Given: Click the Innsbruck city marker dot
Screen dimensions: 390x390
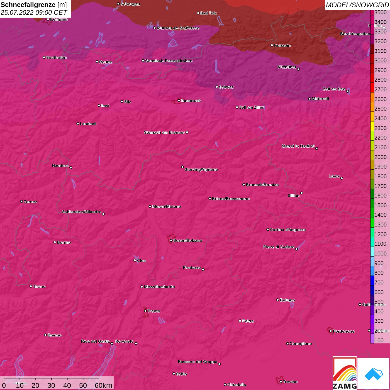Looking at the screenshot, I should [179, 101].
